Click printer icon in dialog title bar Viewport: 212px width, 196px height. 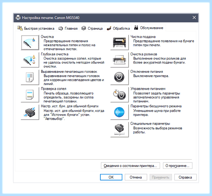[x=18, y=18]
